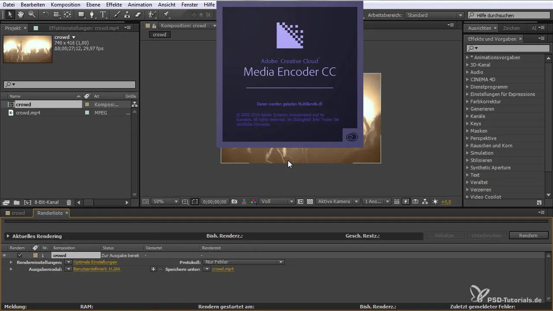
Task: Select the Zoom magnifier tool
Action: click(x=32, y=15)
